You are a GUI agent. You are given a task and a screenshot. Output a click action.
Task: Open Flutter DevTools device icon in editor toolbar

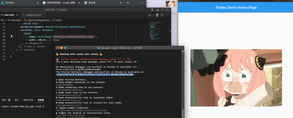tap(157, 15)
